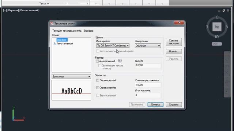
Task: Click the Сделать текущим button
Action: pyautogui.click(x=174, y=42)
